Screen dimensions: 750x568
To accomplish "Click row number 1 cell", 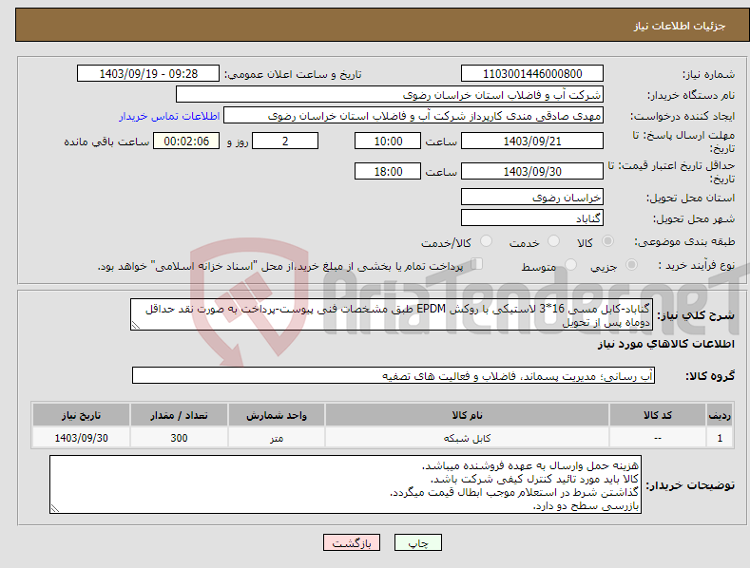I will pyautogui.click(x=720, y=438).
